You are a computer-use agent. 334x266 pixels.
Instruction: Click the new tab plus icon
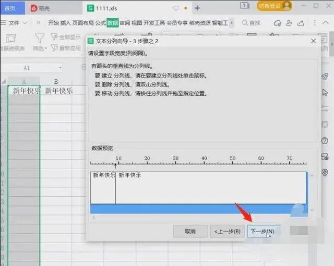197,8
